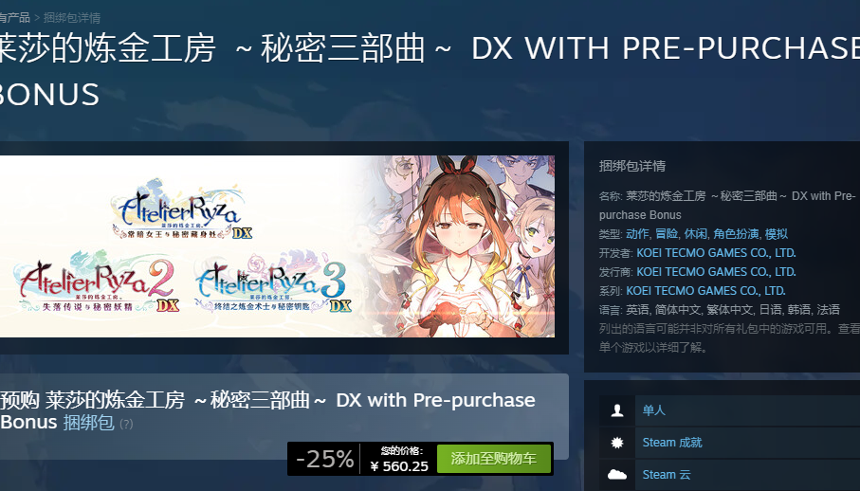Open publisher KOEI TECMO GAMES link
The width and height of the screenshot is (860, 491).
[x=716, y=272]
